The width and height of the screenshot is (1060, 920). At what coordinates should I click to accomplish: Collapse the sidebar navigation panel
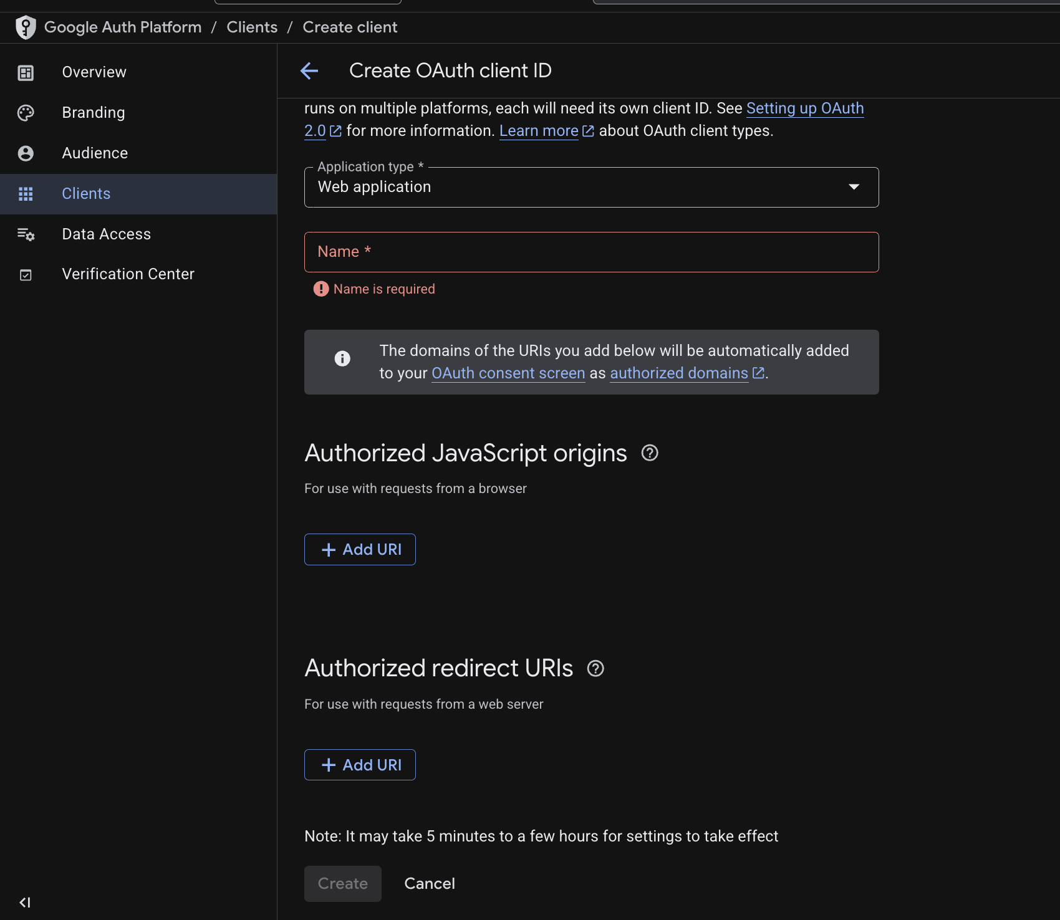25,903
